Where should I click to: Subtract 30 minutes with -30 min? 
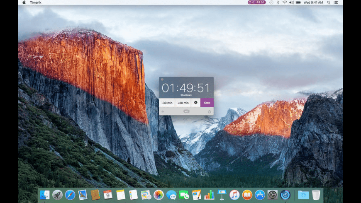click(x=167, y=103)
